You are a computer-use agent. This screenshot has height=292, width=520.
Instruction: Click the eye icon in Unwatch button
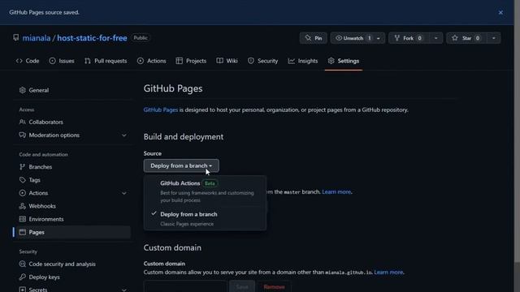339,38
